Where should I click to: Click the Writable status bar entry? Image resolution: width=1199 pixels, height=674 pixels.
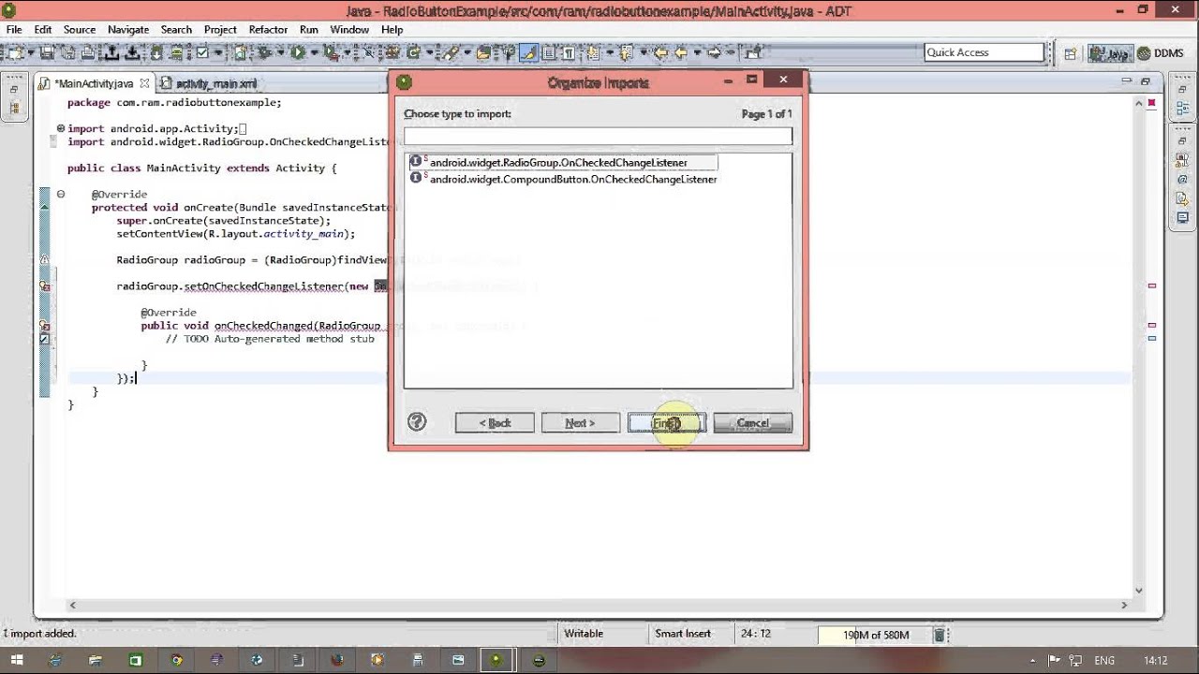click(x=584, y=634)
